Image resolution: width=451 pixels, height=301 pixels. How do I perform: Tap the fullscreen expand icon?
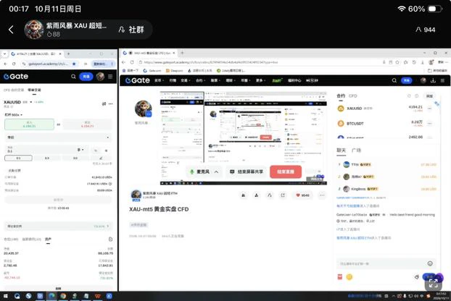(x=433, y=284)
